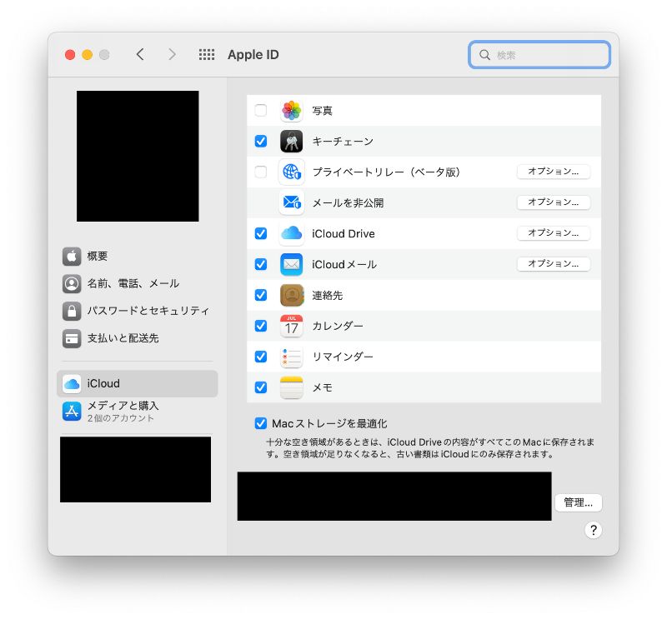Click the Calendar (カレンダー) icon showing 17
The height and width of the screenshot is (619, 667).
(291, 326)
